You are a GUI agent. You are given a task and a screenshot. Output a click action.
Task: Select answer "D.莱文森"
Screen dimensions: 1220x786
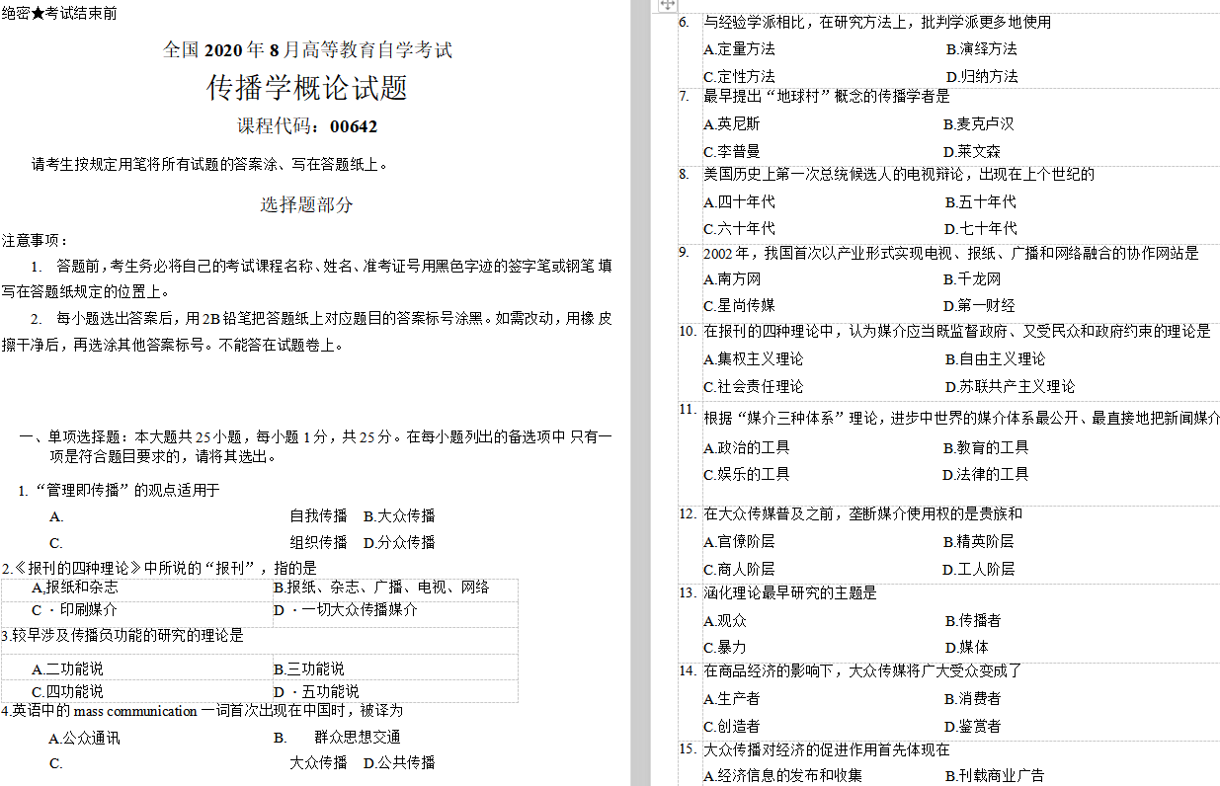tap(972, 152)
